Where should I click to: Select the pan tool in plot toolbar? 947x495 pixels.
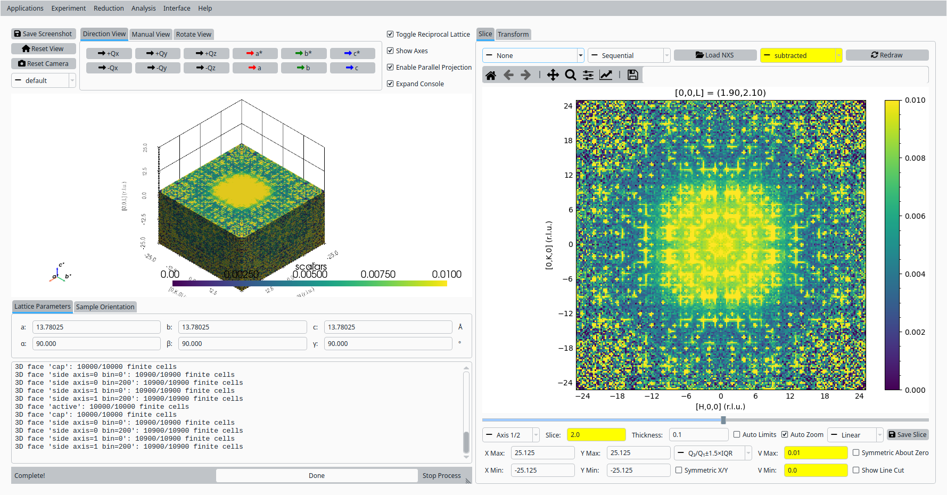[553, 75]
